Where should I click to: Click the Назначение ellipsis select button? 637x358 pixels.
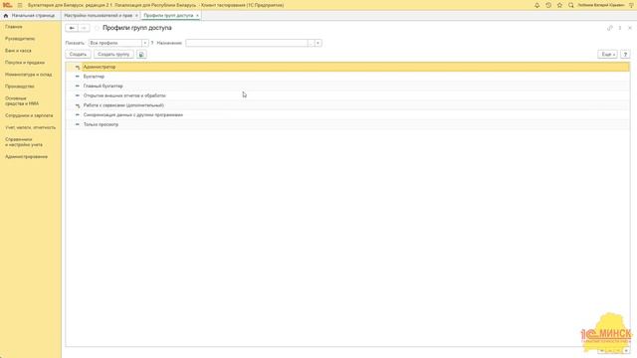point(312,43)
